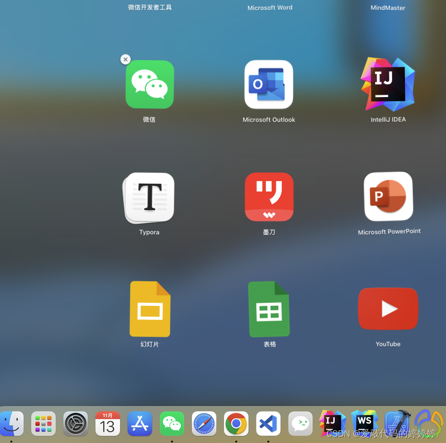Open the 幻灯片 (Slides) app
This screenshot has width=446, height=443.
pos(150,309)
